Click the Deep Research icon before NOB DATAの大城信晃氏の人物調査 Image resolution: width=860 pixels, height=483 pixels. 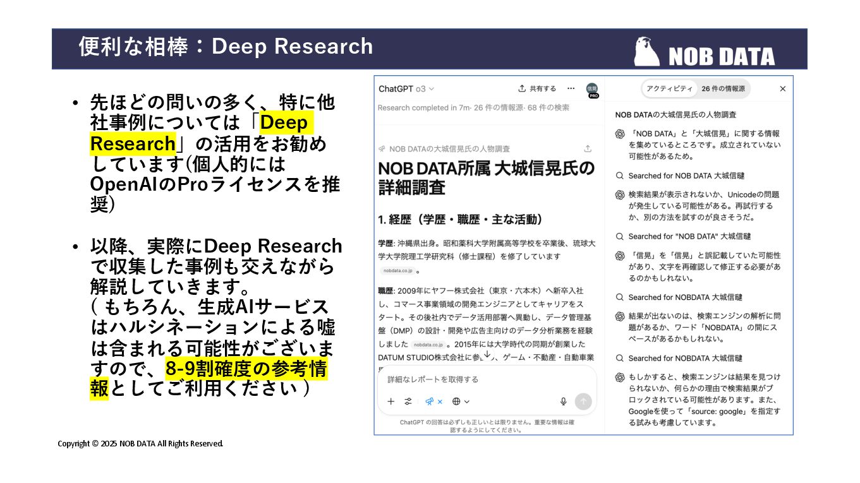click(382, 149)
